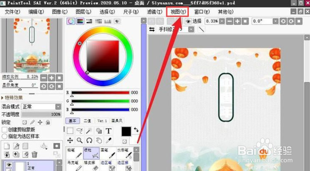Open the 文件(F) menu

click(x=12, y=12)
